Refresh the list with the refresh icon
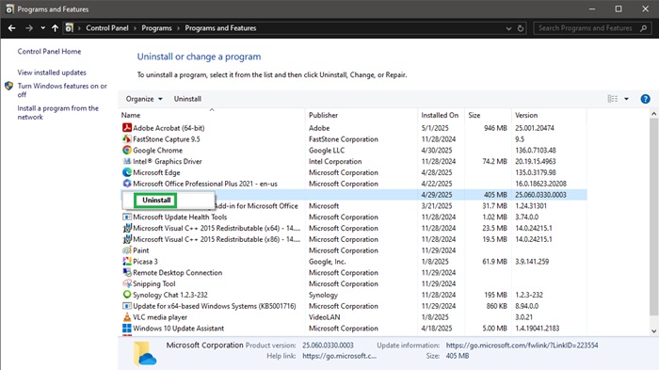Viewport: 659px width, 370px height. (521, 28)
